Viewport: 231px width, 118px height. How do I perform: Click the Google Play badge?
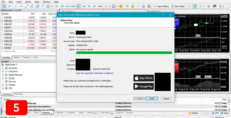click(x=143, y=86)
